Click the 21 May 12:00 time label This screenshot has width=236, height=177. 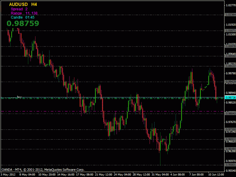click(x=103, y=175)
